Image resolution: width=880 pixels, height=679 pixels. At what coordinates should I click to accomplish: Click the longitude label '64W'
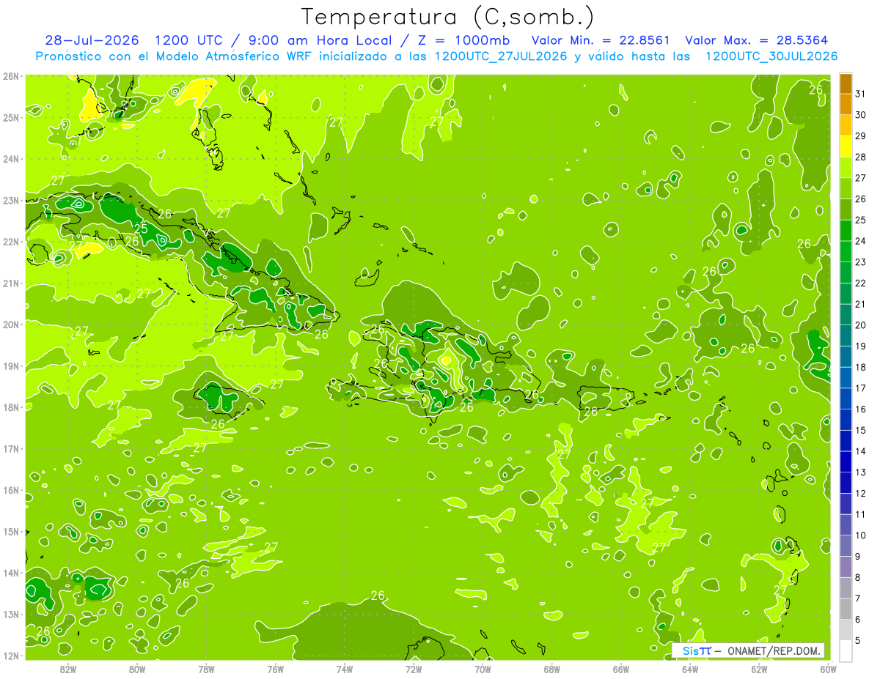click(x=690, y=669)
